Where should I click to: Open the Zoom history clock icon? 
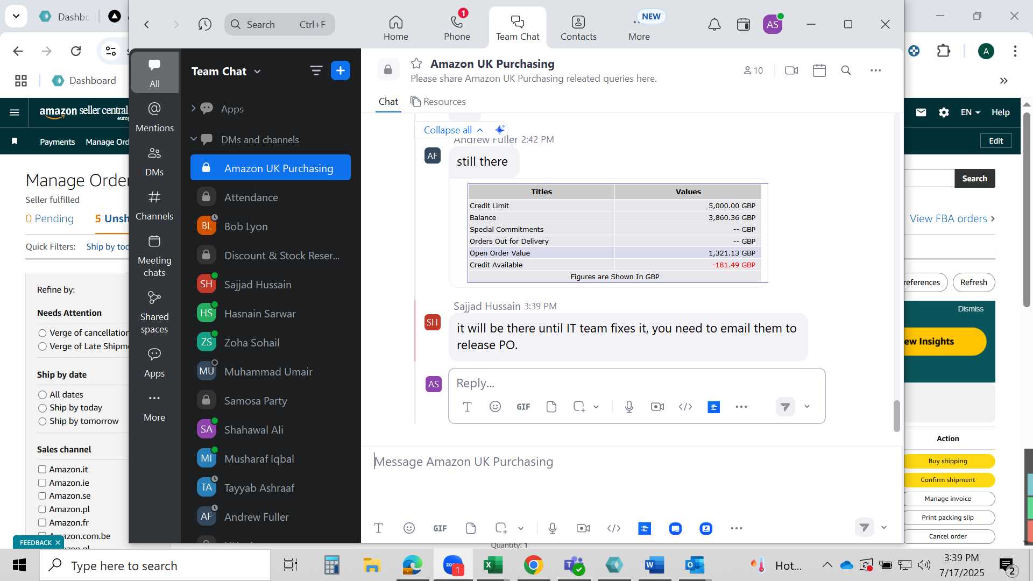[x=204, y=24]
